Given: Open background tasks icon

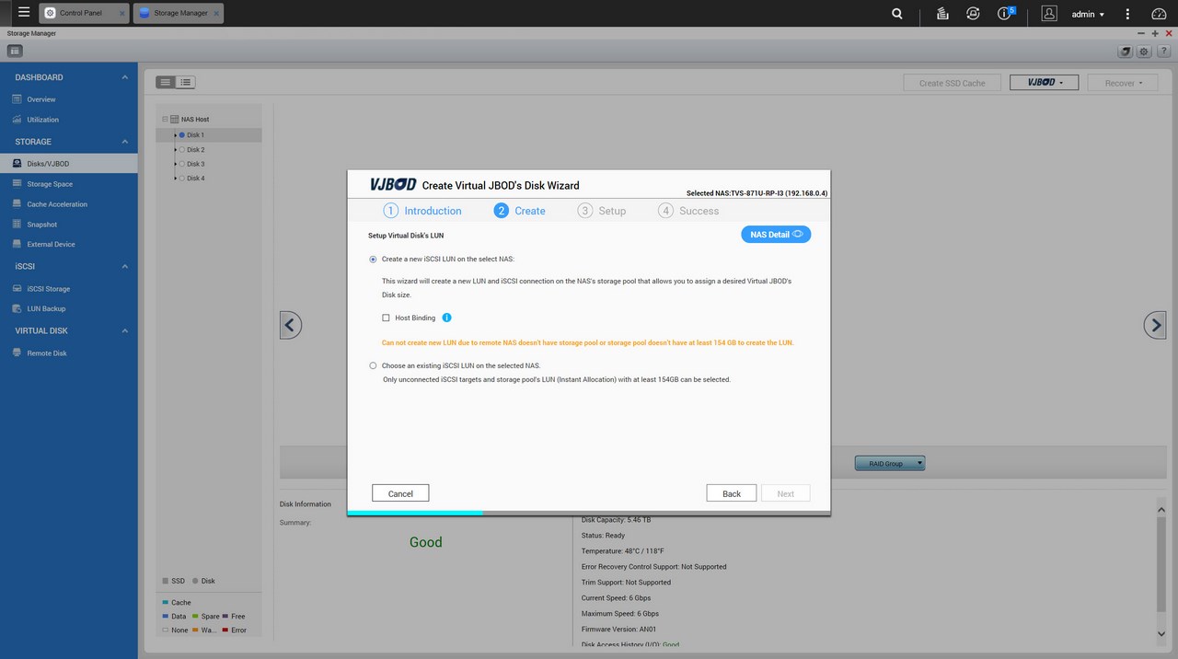Looking at the screenshot, I should tap(942, 14).
